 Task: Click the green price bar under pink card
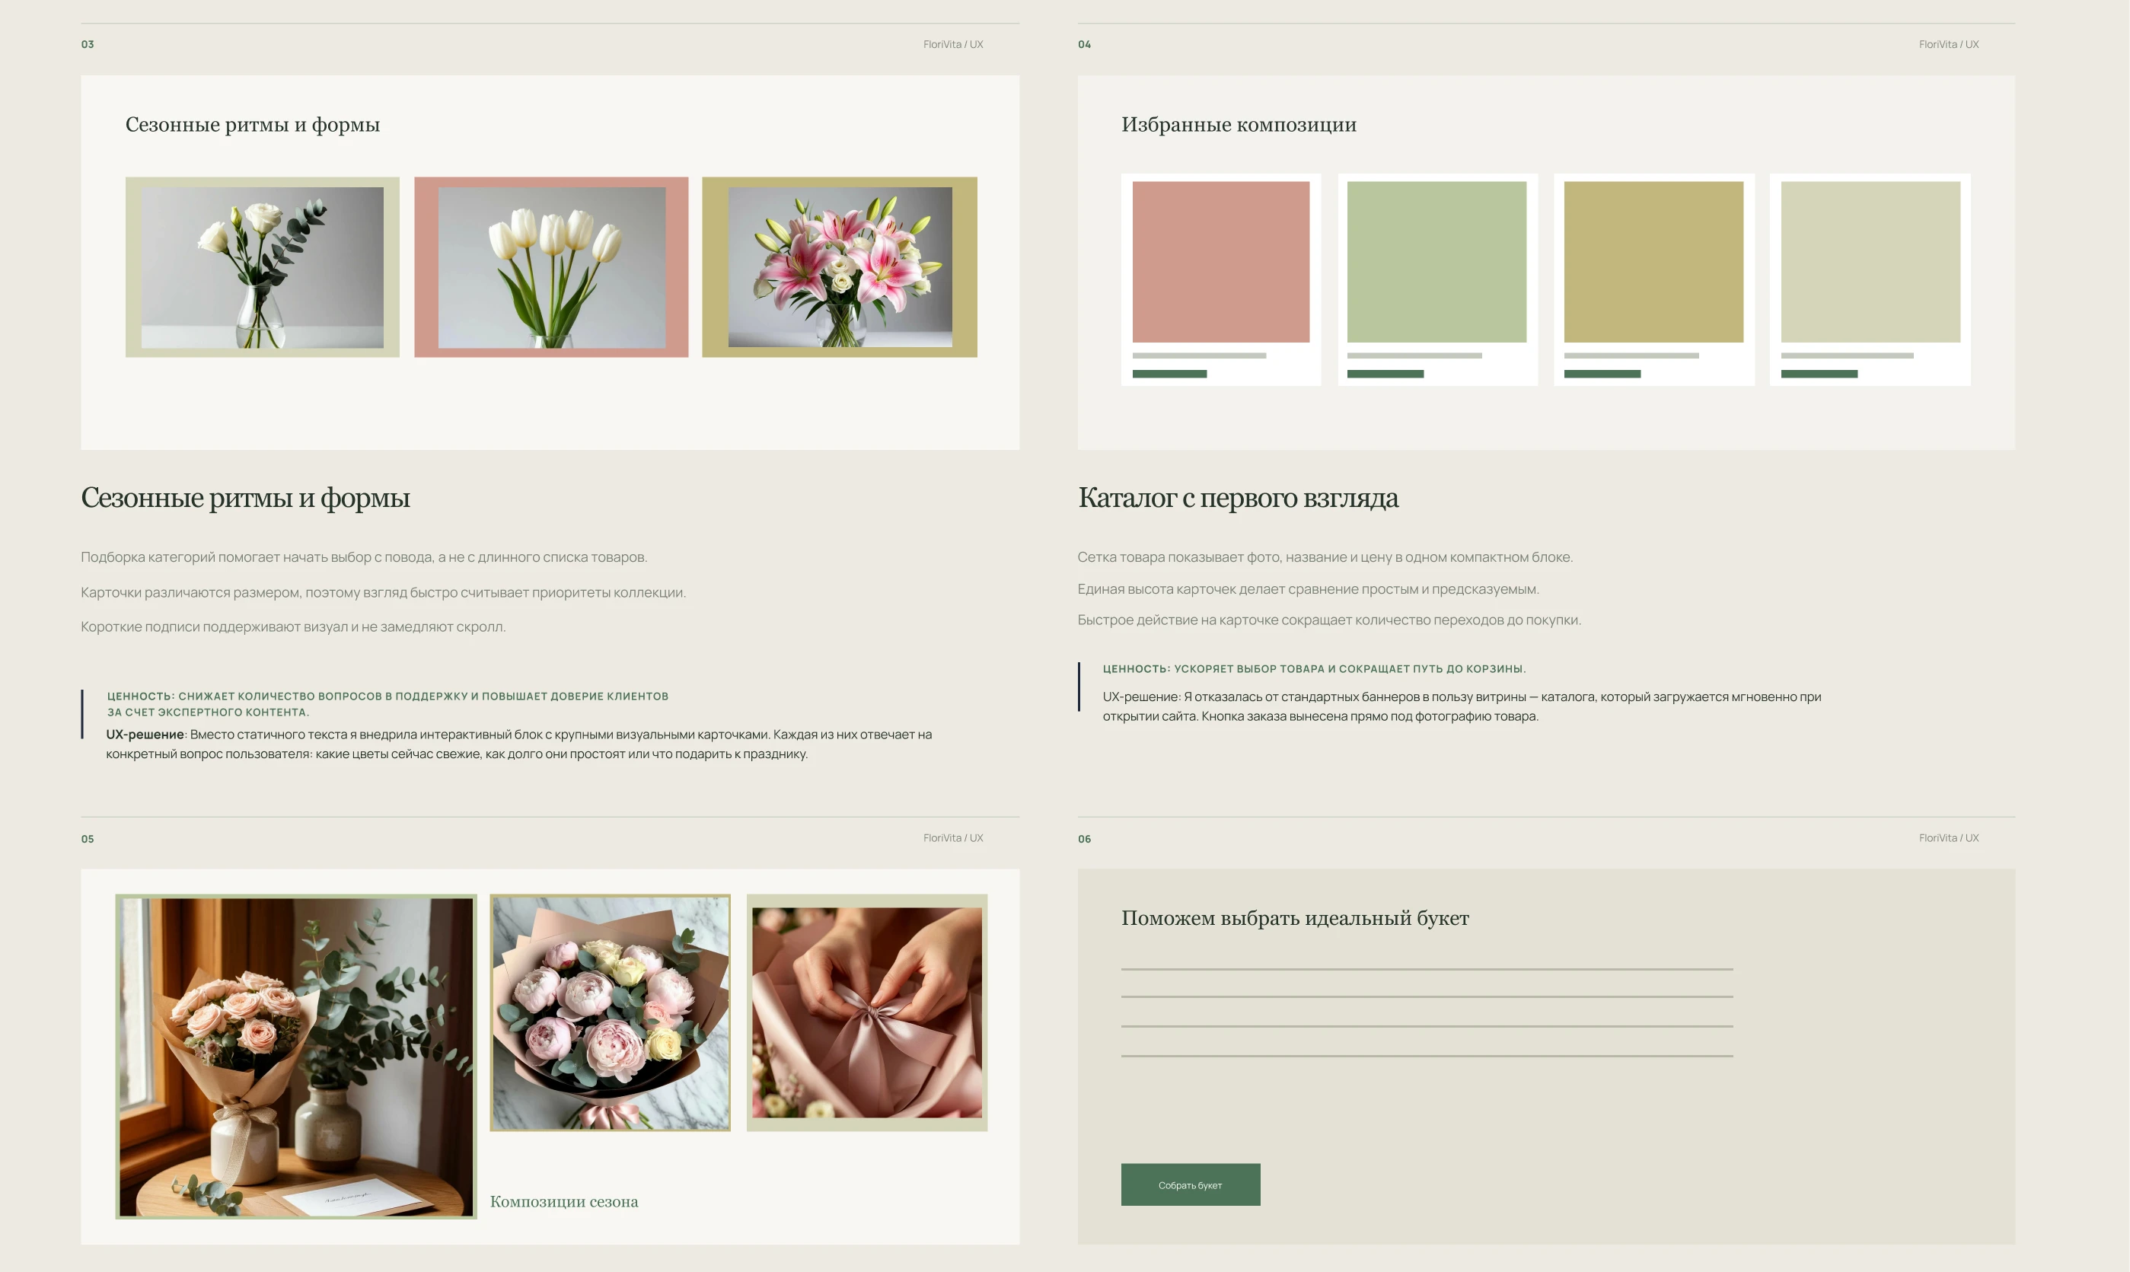tap(1169, 375)
